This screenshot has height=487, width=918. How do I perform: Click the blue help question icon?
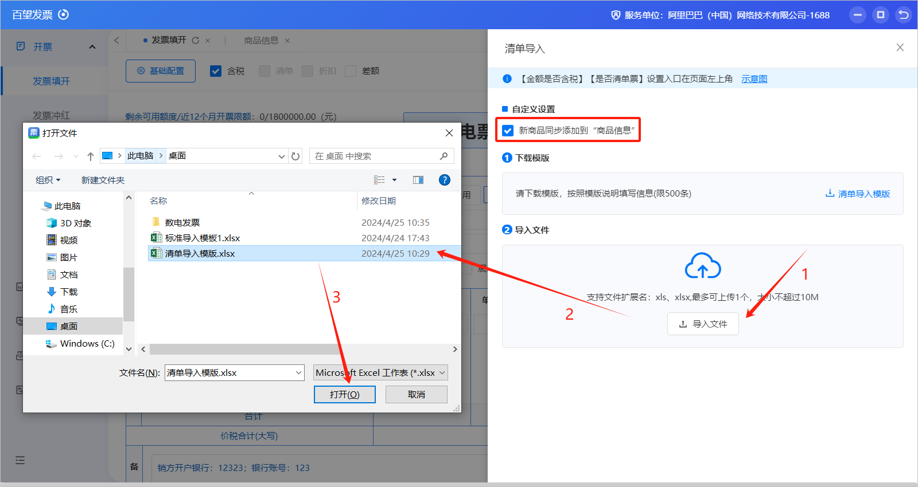(x=444, y=180)
